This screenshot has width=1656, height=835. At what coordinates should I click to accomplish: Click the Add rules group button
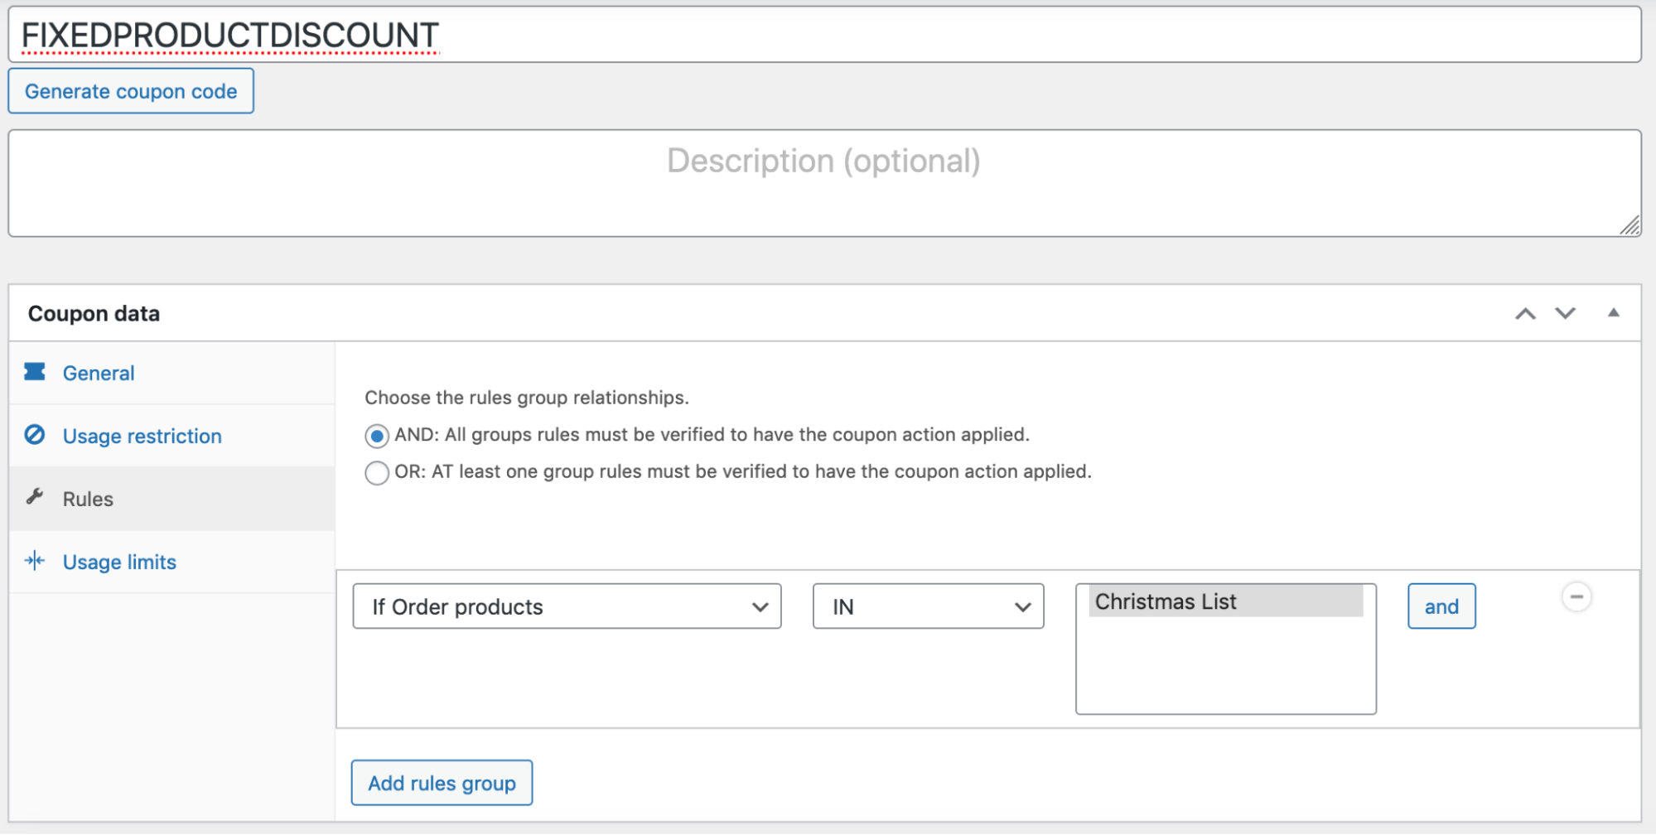point(442,782)
